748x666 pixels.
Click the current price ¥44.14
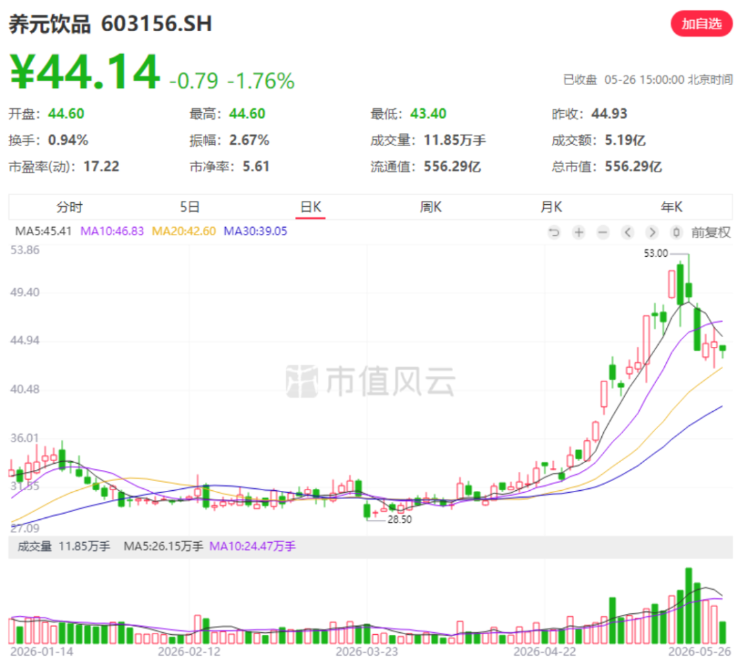[x=84, y=72]
